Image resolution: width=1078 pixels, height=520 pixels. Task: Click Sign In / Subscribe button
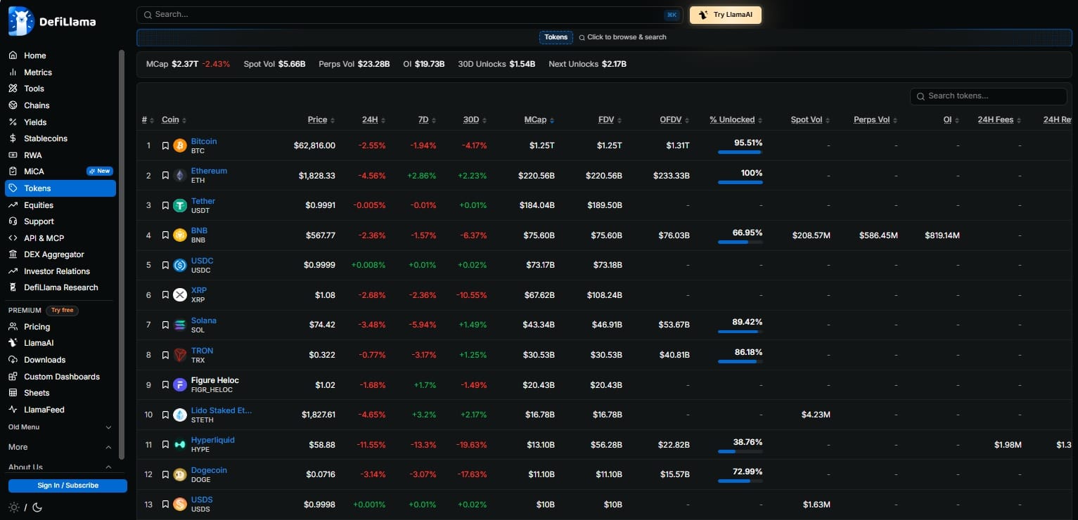tap(68, 486)
